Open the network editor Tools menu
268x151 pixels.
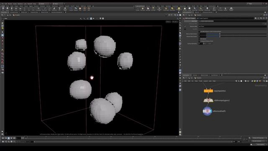click(201, 81)
